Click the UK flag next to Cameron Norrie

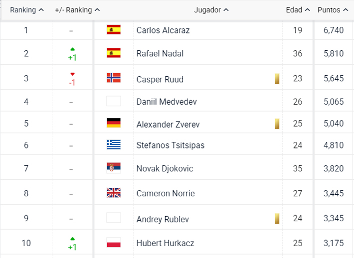point(114,193)
